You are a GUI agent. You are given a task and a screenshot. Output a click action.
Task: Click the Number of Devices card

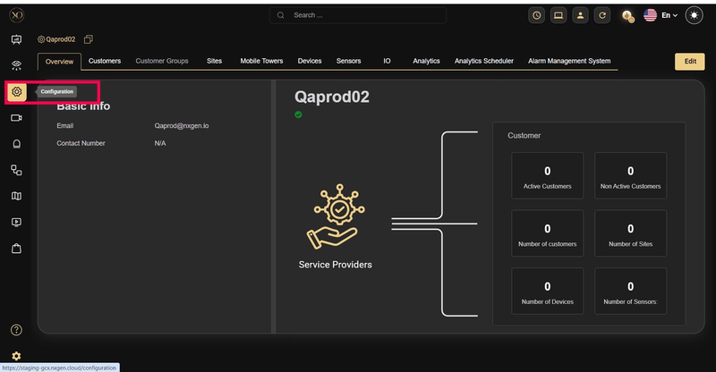pyautogui.click(x=547, y=292)
